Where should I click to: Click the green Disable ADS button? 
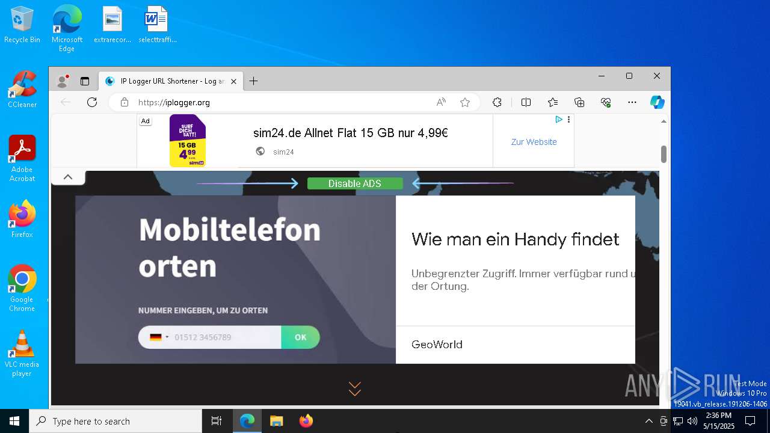pos(355,183)
